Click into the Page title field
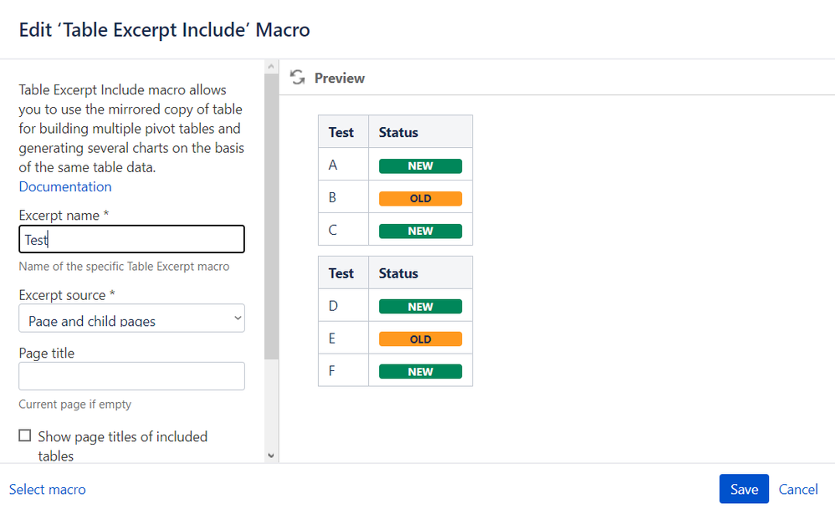Viewport: 835px width, 509px height. 131,376
